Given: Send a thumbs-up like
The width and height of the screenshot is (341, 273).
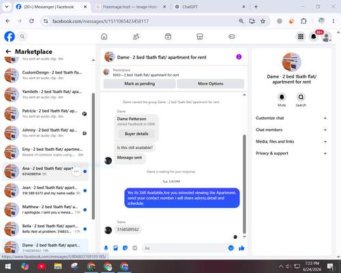Looking at the screenshot, I should coord(241,248).
